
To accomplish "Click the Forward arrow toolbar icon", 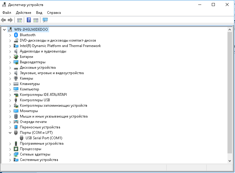I will pos(10,20).
